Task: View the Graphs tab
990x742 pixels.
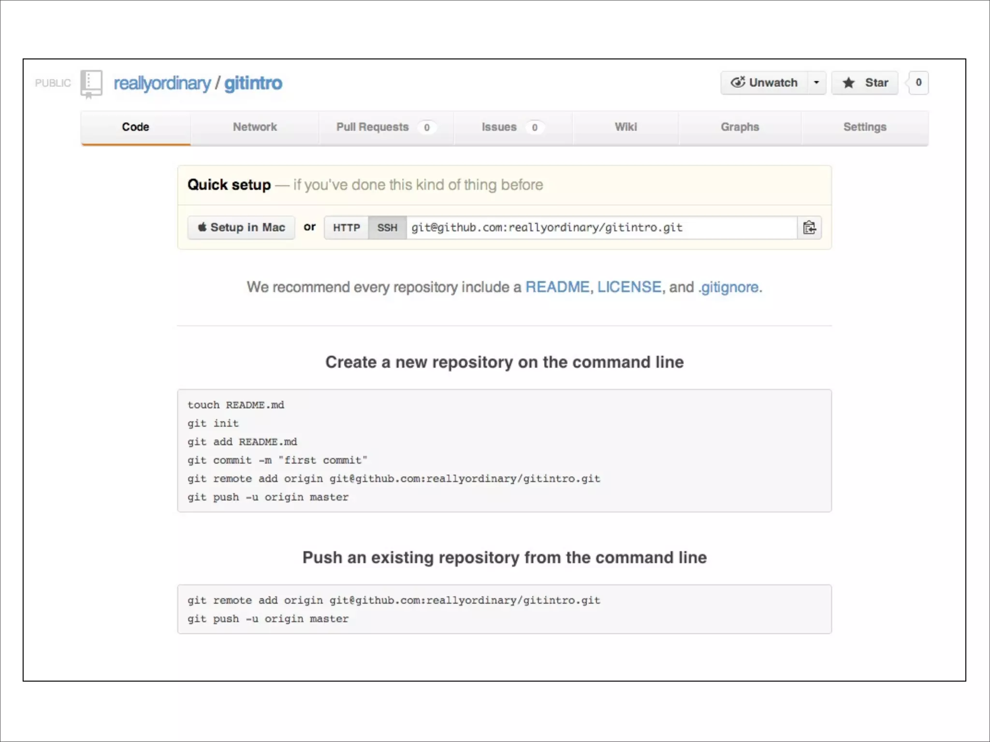Action: 740,127
